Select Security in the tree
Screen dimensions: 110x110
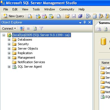(23, 44)
